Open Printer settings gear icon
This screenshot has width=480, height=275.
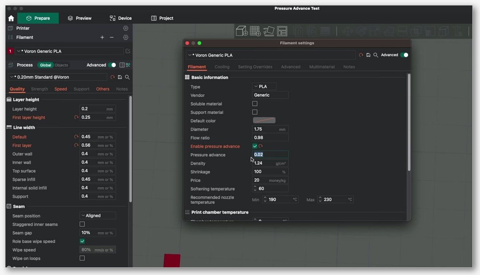pos(125,28)
